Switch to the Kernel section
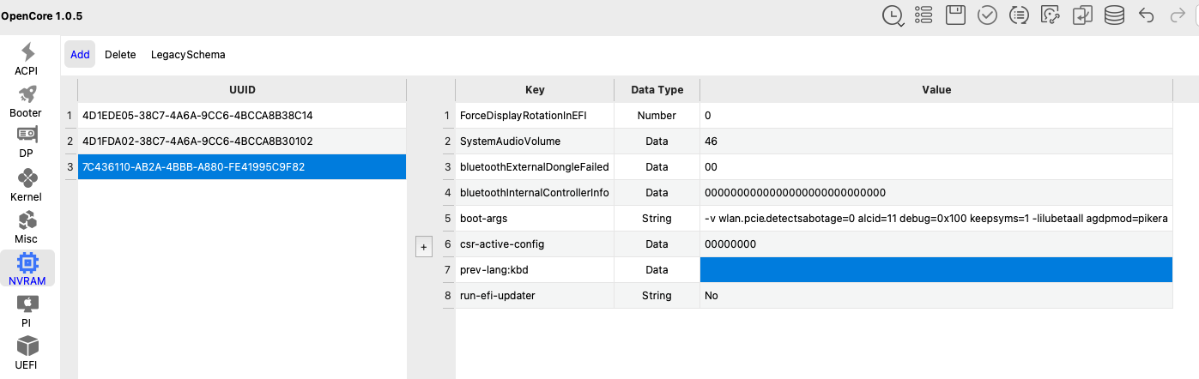Viewport: 1199px width, 379px height. click(27, 185)
